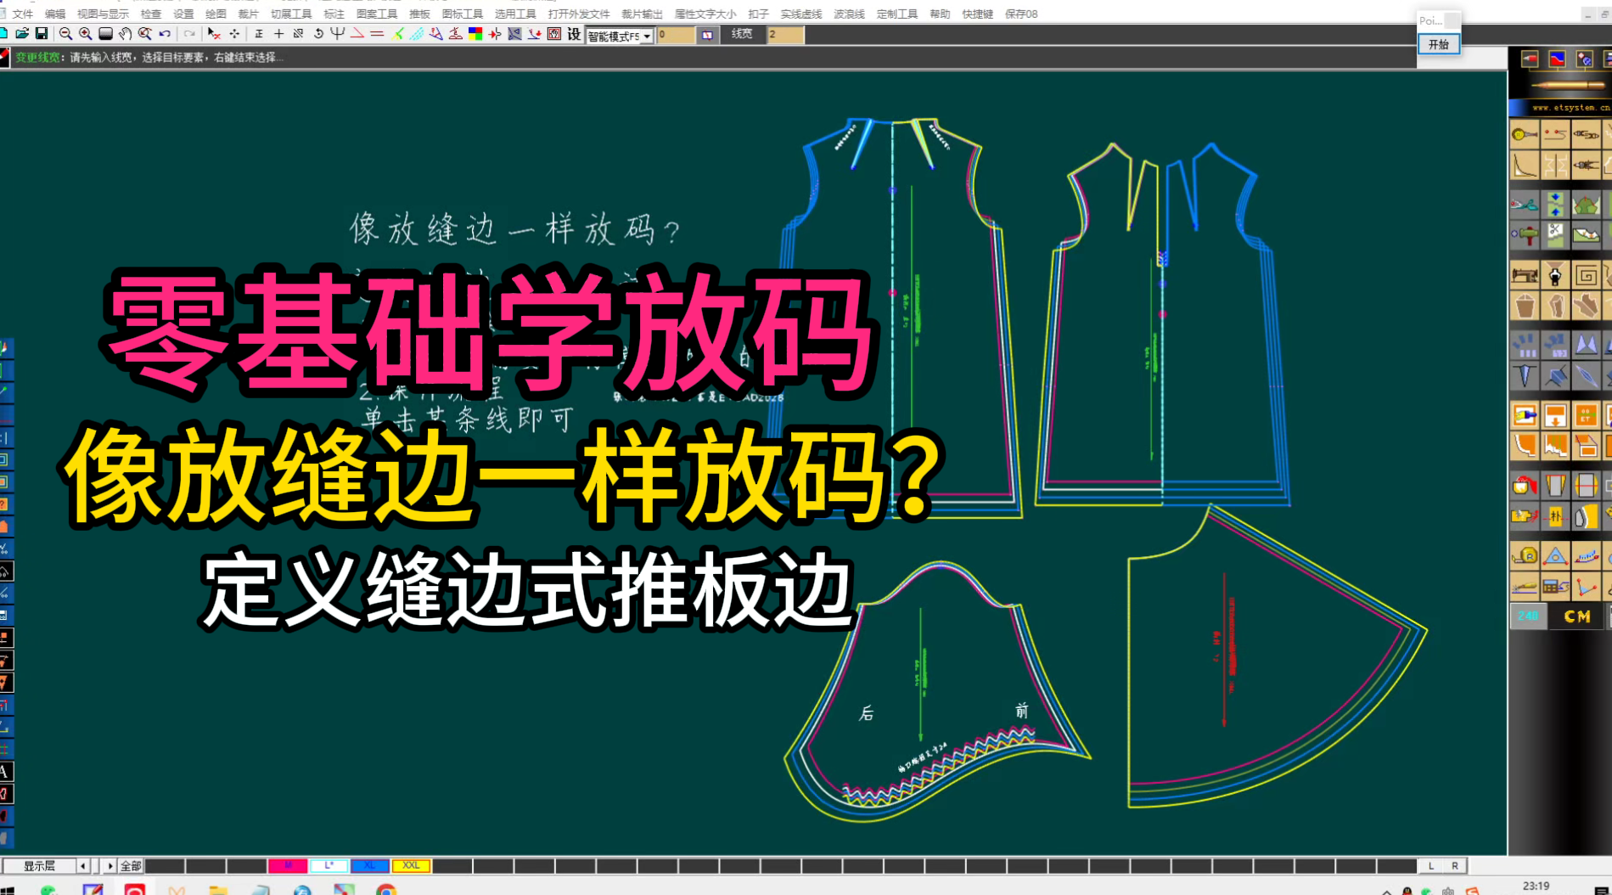Select the zoom-in magnifier tool on the toolbar
The height and width of the screenshot is (895, 1612).
pyautogui.click(x=85, y=35)
